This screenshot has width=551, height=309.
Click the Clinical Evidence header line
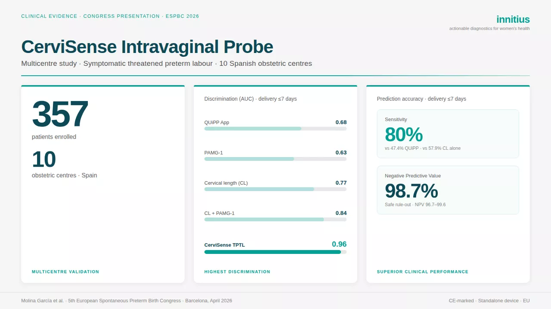tap(110, 16)
